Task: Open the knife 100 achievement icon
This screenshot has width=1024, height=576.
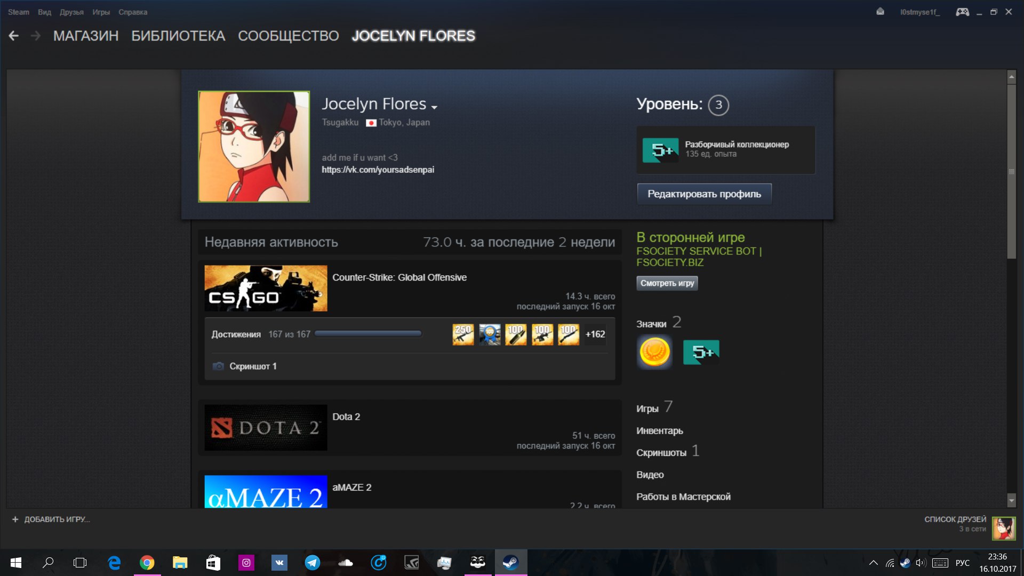Action: pos(516,334)
